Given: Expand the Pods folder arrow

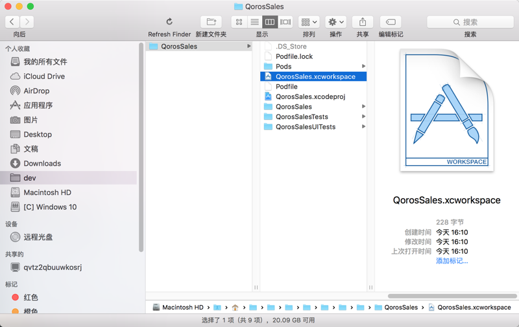Looking at the screenshot, I should point(363,67).
